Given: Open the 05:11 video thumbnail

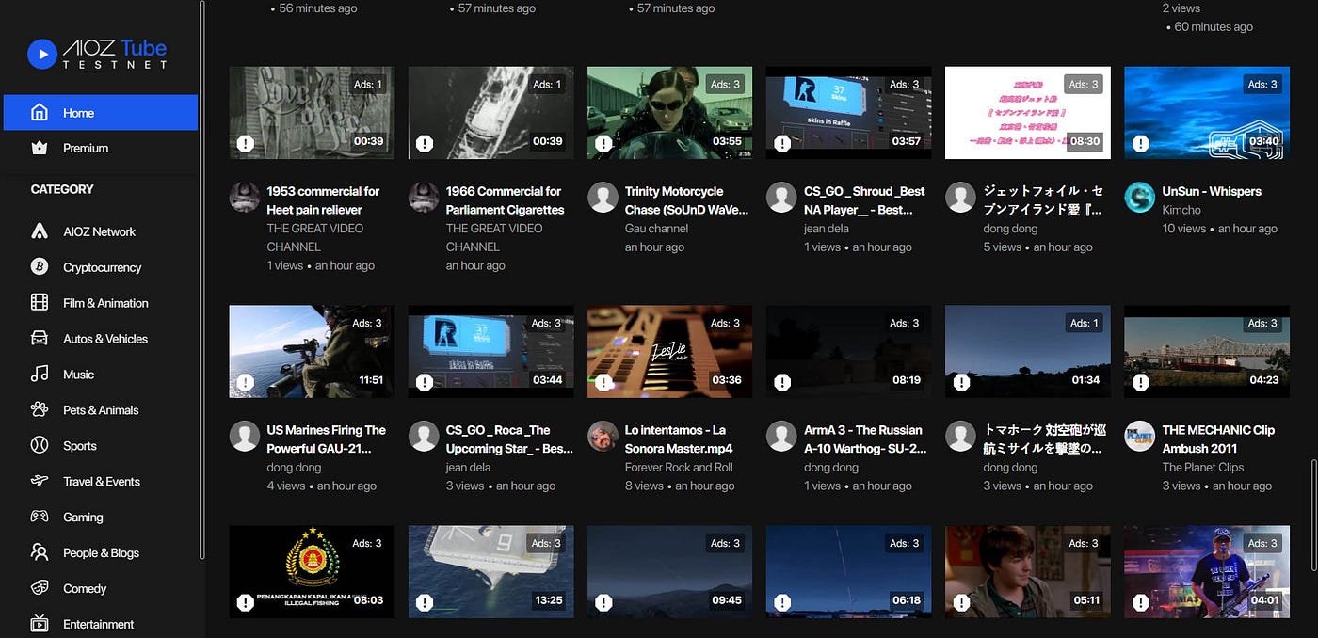Looking at the screenshot, I should click(1028, 571).
